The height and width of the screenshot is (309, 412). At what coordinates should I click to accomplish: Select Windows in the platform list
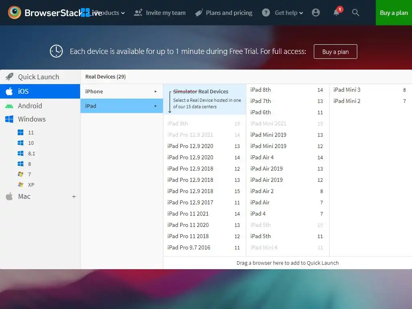point(40,119)
